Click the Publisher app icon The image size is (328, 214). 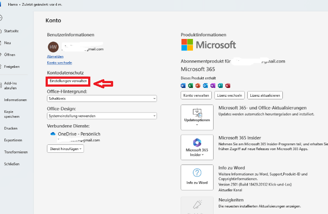click(220, 86)
